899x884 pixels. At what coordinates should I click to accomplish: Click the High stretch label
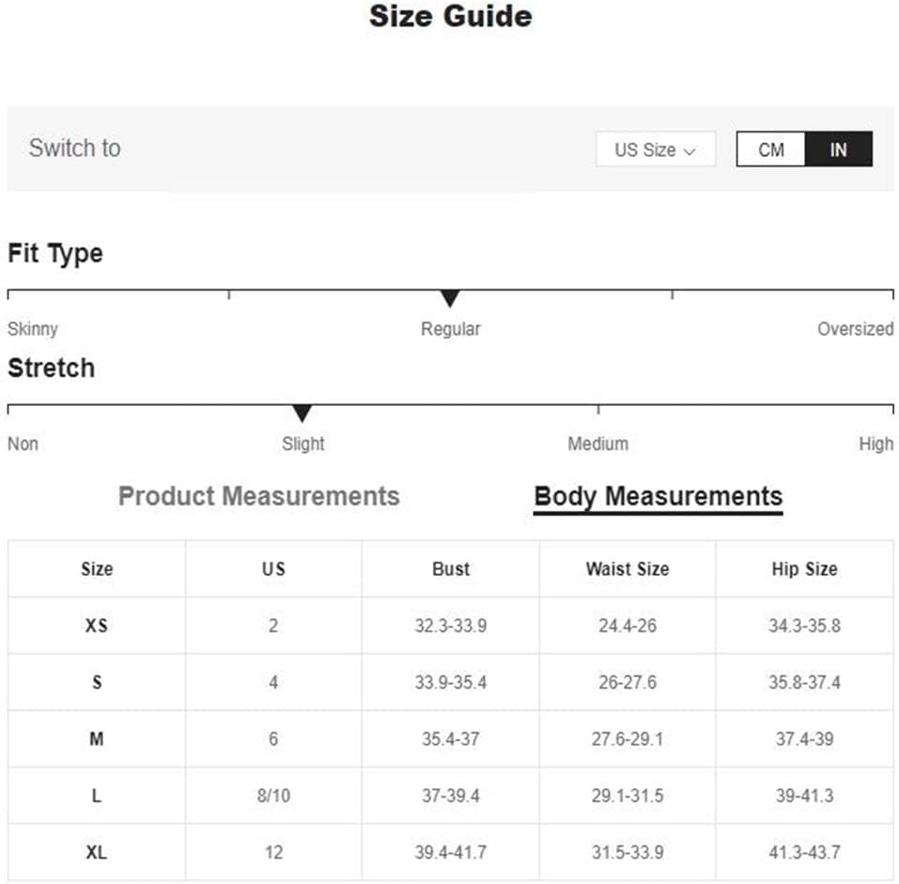click(x=876, y=443)
